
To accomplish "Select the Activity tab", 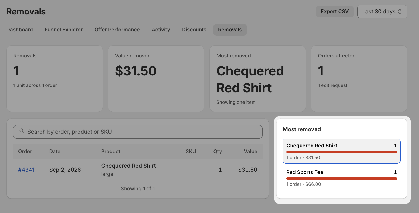I will (x=161, y=30).
